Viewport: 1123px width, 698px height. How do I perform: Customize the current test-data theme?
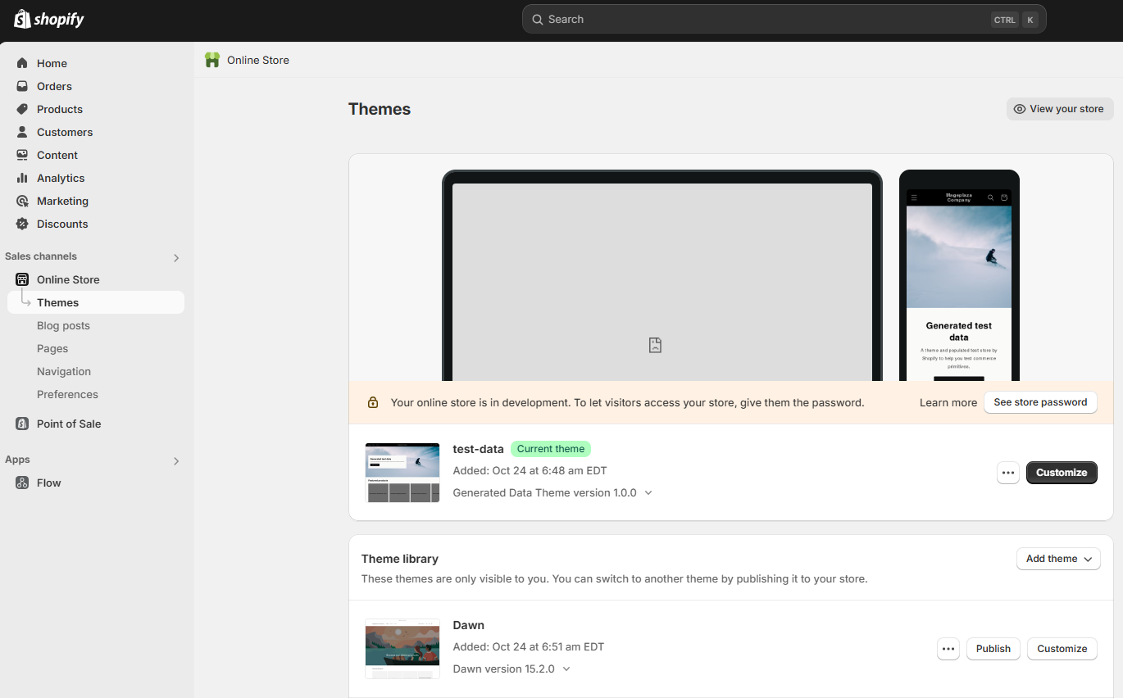click(1062, 473)
